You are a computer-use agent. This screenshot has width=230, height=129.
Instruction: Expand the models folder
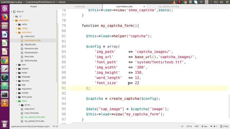17,93
